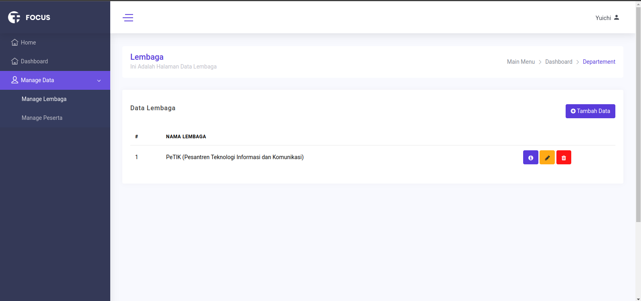641x301 pixels.
Task: Click the Main Menu breadcrumb link
Action: click(521, 62)
